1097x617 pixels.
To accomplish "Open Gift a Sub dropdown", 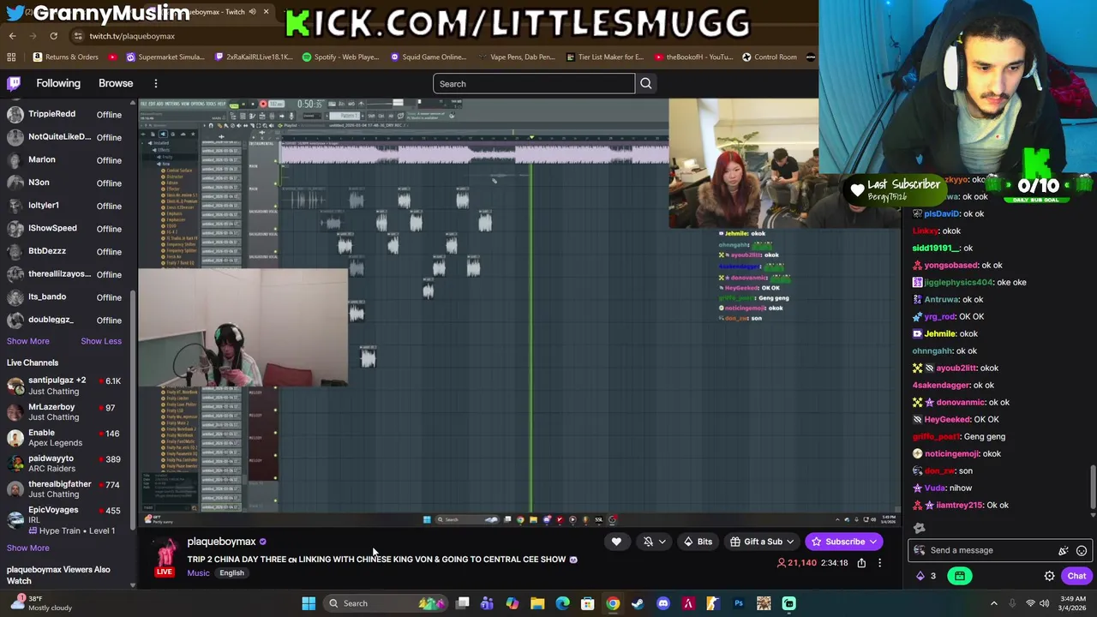I will click(x=763, y=542).
